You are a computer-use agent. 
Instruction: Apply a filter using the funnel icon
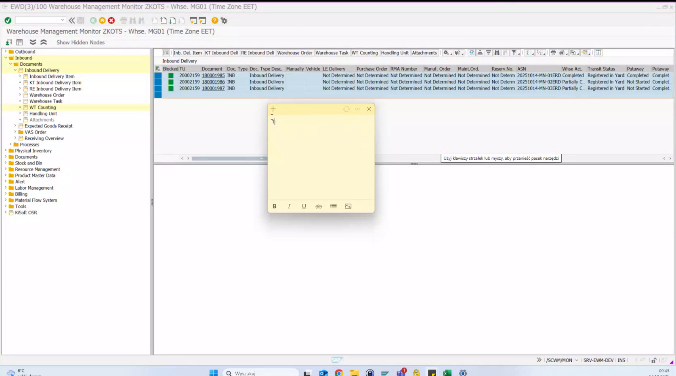(x=514, y=53)
